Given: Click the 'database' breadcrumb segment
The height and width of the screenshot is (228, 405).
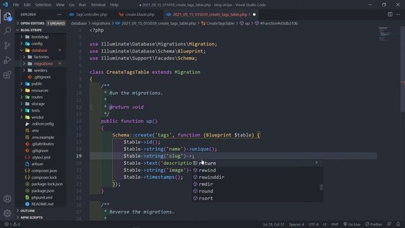Looking at the screenshot, I should point(78,23).
